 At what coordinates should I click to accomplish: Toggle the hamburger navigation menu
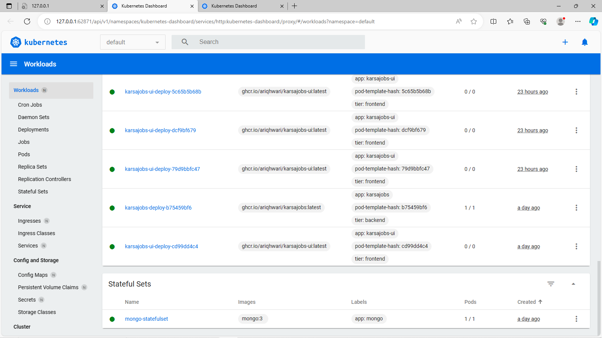pyautogui.click(x=14, y=64)
